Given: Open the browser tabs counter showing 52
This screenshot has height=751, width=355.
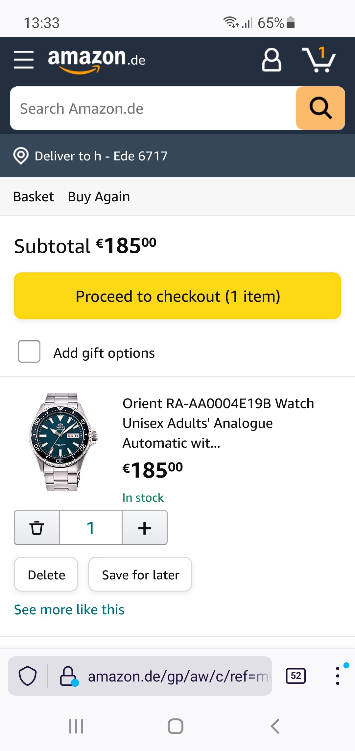Looking at the screenshot, I should [296, 676].
